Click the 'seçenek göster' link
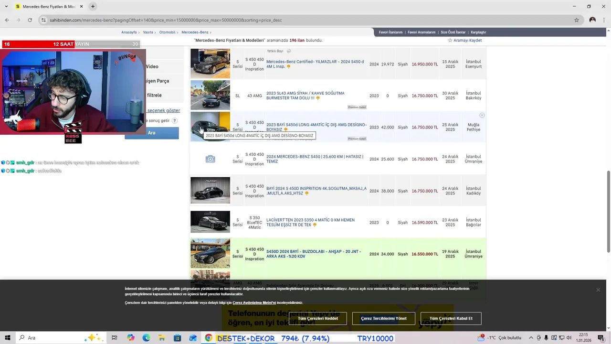611x344 pixels. [163, 110]
